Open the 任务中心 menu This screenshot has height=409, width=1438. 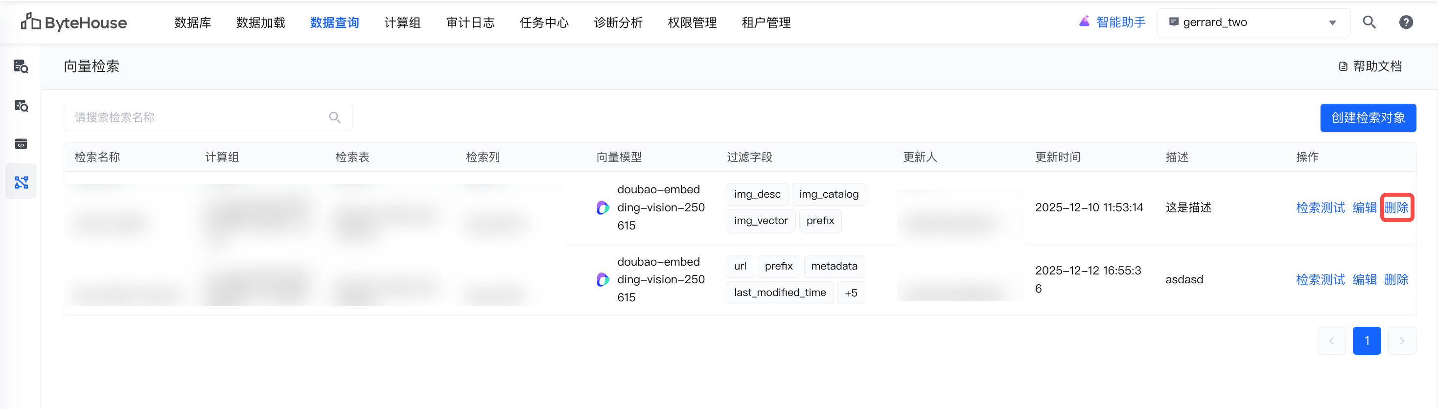[544, 23]
